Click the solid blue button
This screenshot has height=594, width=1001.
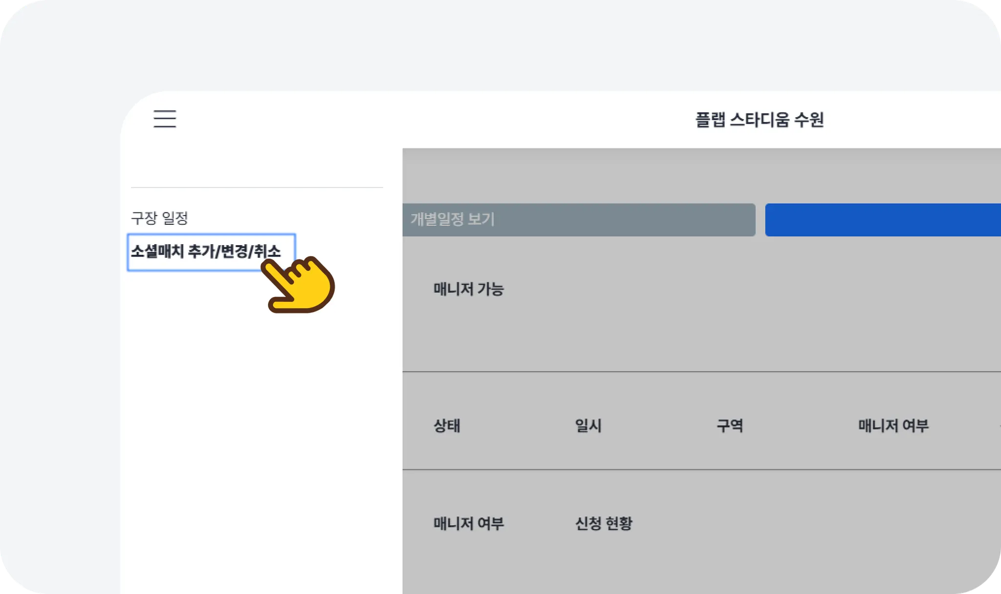click(x=882, y=220)
